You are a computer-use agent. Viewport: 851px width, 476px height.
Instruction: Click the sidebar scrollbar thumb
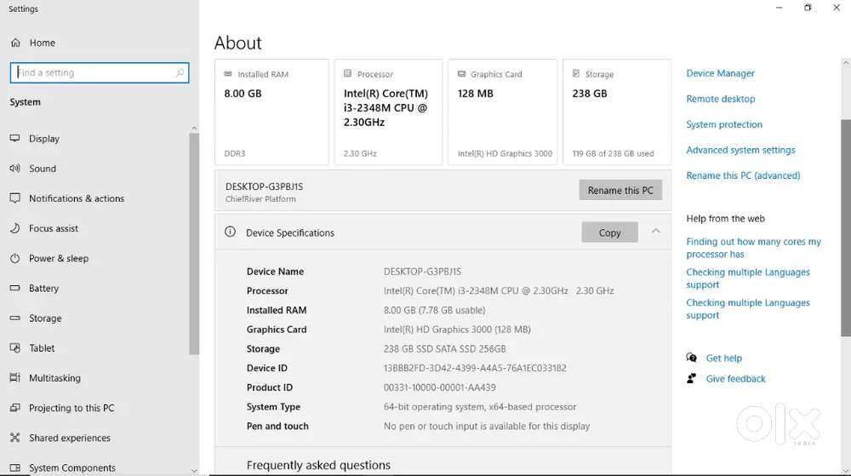[x=194, y=244]
